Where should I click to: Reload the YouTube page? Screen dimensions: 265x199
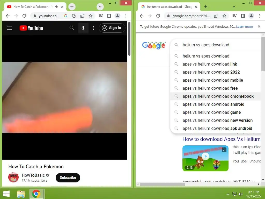pyautogui.click(x=24, y=16)
